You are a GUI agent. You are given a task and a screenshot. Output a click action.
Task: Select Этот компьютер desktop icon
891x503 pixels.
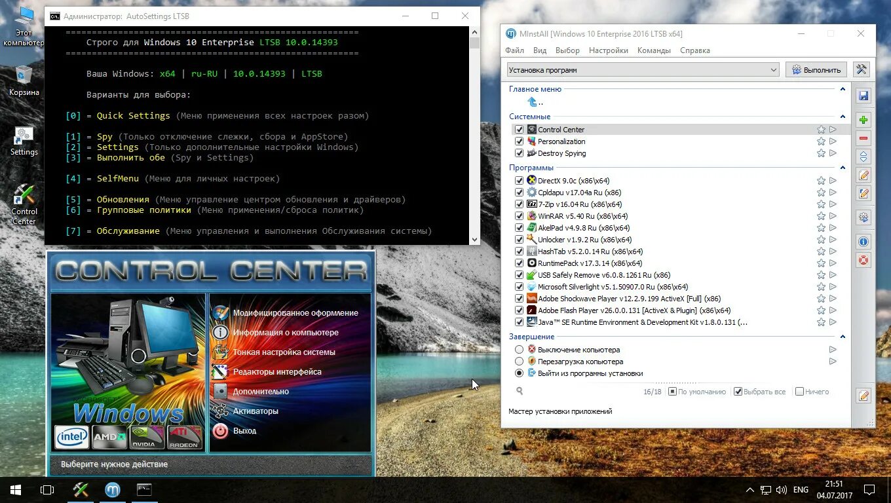[24, 27]
